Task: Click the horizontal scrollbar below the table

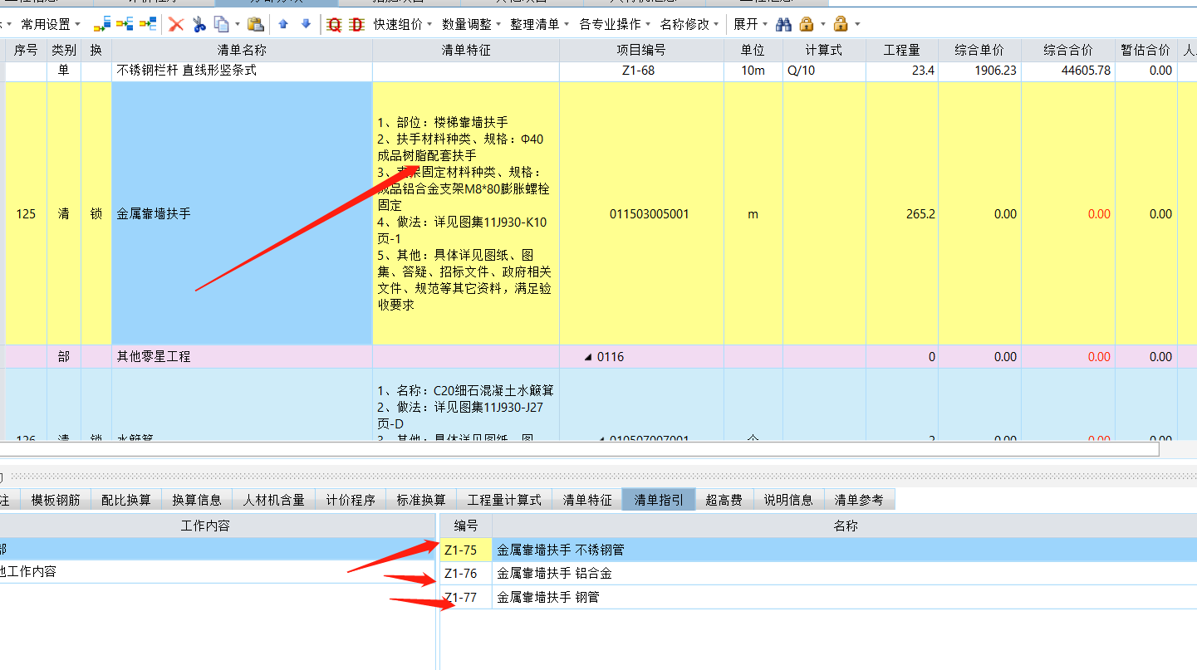Action: (x=579, y=449)
